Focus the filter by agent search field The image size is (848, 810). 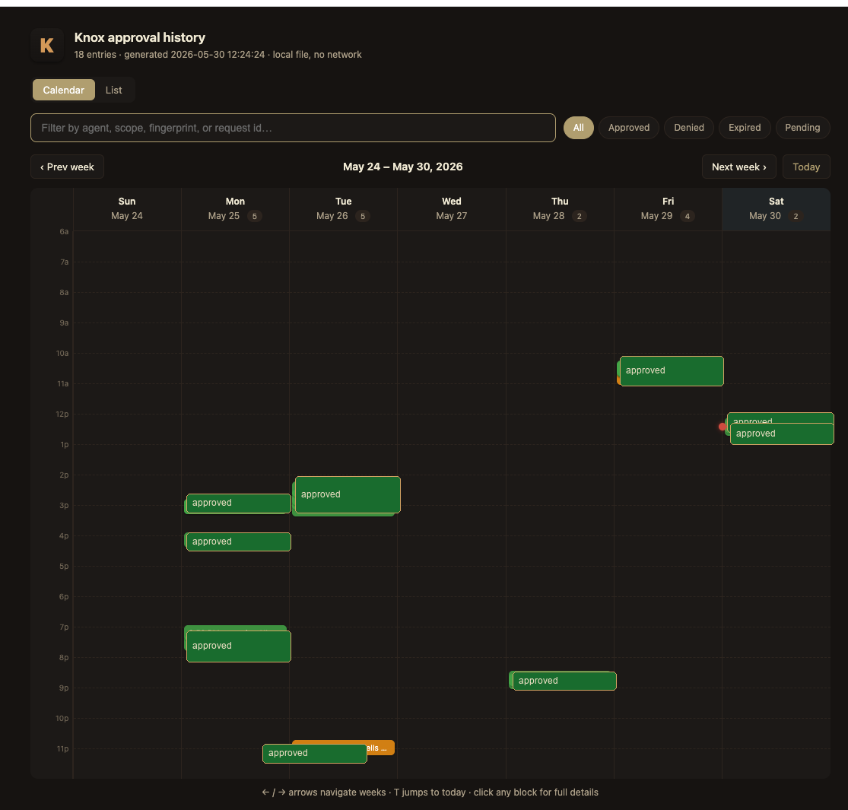click(293, 128)
